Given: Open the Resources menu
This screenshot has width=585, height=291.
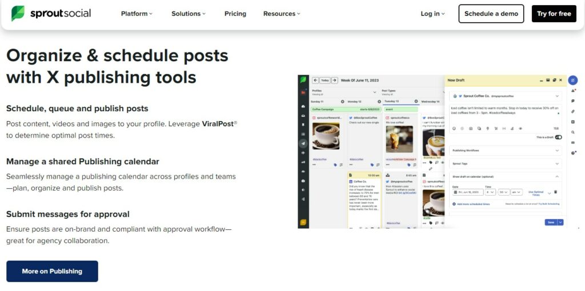Looking at the screenshot, I should [282, 14].
